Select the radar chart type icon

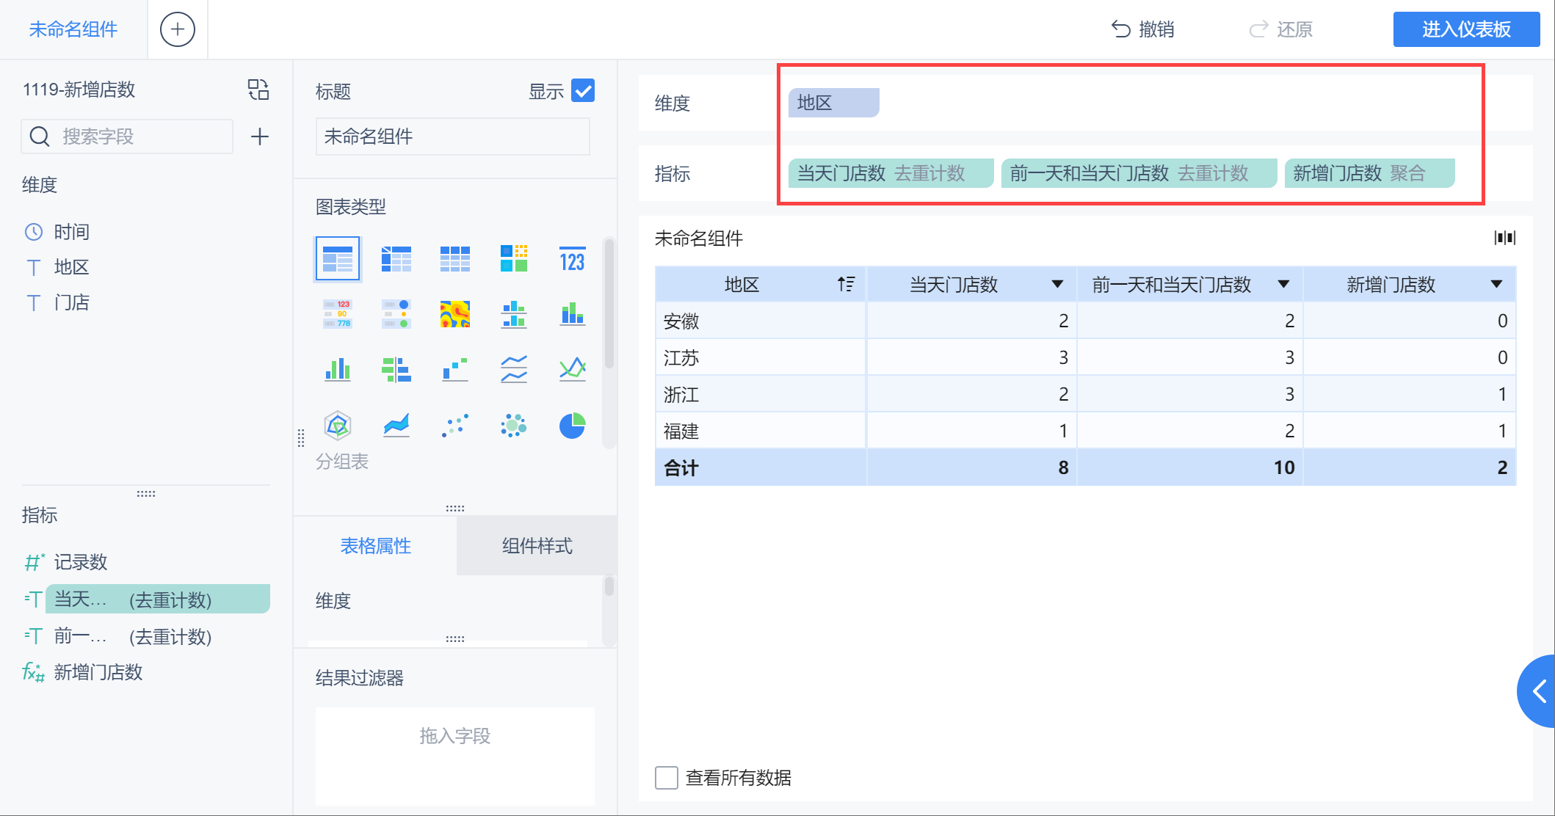(337, 426)
